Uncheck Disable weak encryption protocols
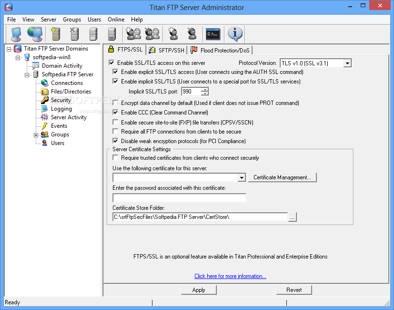The width and height of the screenshot is (394, 310). click(115, 141)
